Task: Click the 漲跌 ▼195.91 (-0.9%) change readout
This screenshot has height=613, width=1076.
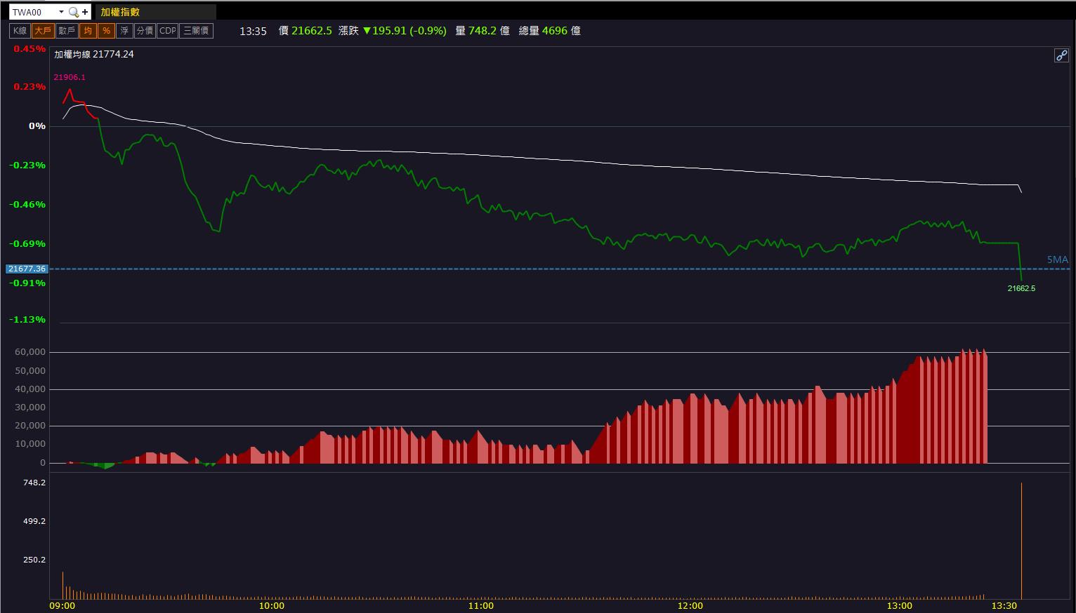Action: [x=393, y=31]
